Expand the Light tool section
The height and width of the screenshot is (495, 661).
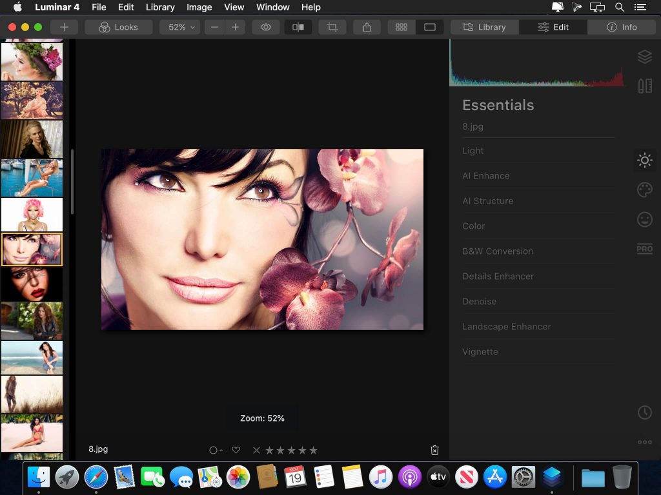pyautogui.click(x=473, y=151)
